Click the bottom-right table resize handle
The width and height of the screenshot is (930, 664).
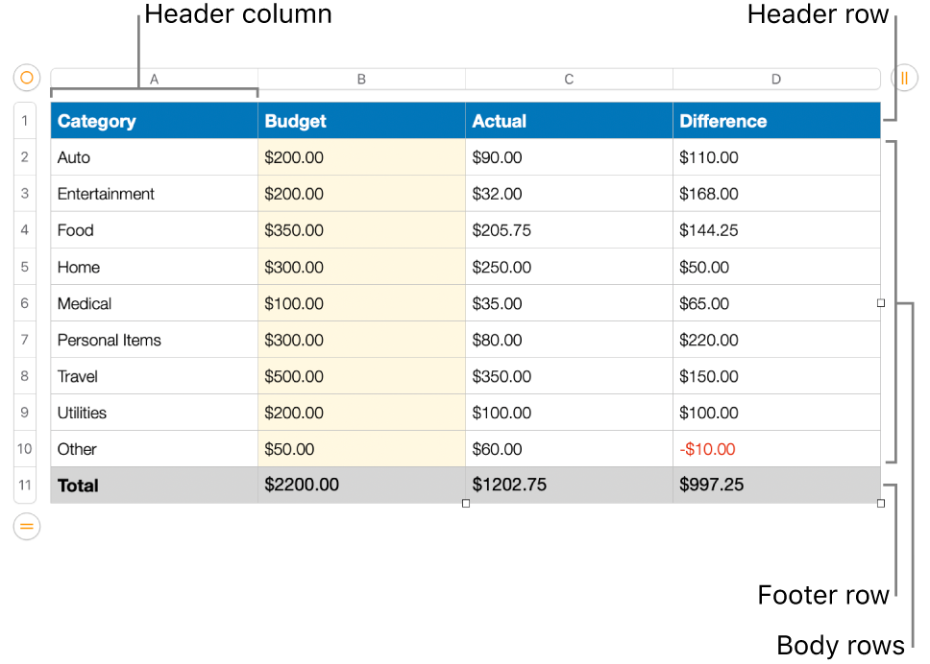point(880,503)
